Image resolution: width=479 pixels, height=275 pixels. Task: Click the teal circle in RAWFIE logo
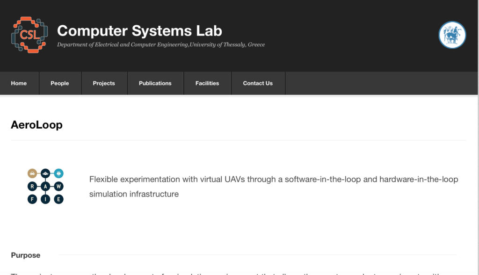pyautogui.click(x=58, y=174)
